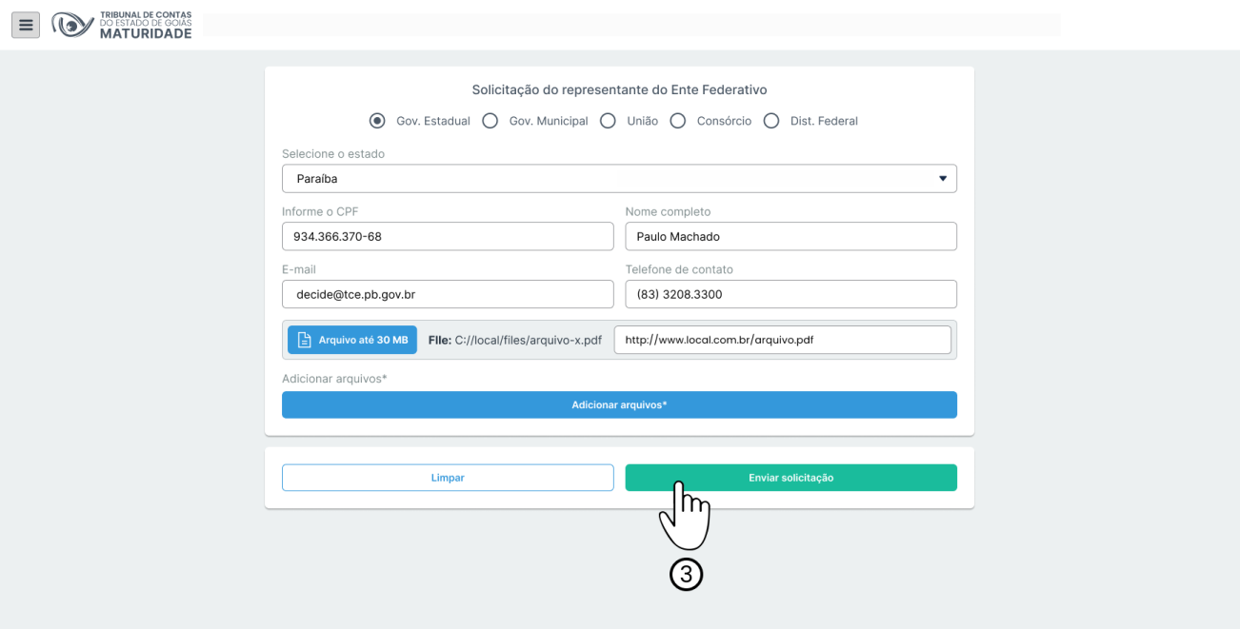Select the Gov. Estadual radio button
The width and height of the screenshot is (1240, 629).
(377, 121)
